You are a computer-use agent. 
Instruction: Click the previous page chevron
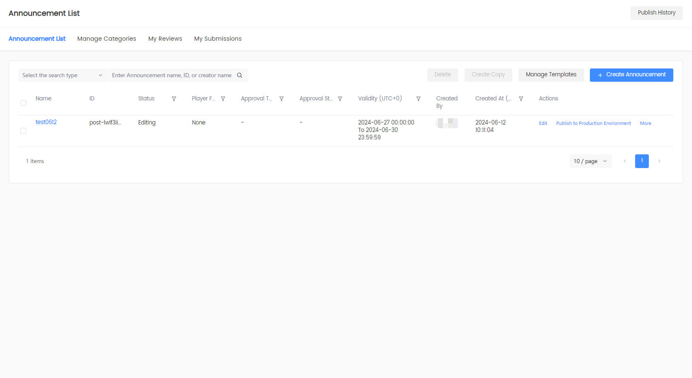click(625, 161)
